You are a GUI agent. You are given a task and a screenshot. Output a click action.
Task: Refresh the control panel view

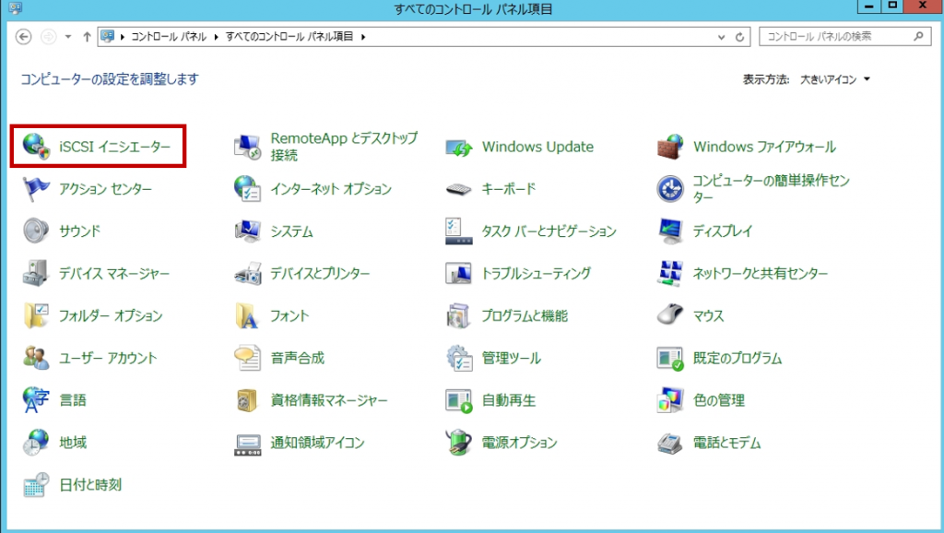(x=740, y=37)
